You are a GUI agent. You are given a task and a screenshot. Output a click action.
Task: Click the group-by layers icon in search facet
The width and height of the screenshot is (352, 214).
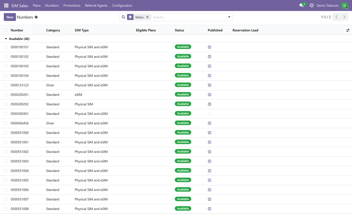[130, 17]
